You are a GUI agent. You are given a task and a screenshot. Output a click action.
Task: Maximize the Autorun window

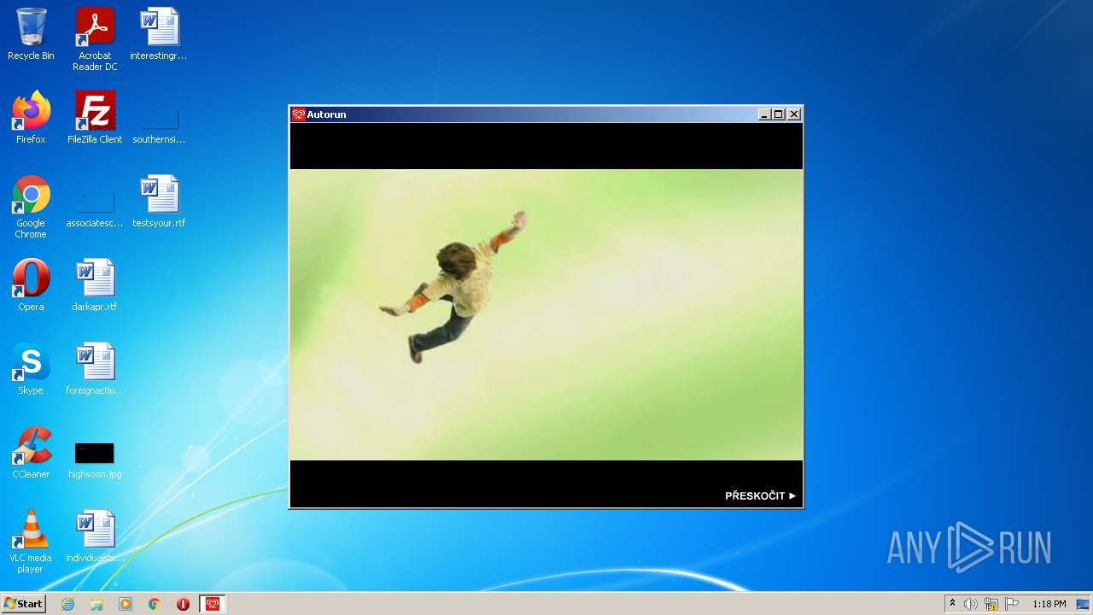778,114
